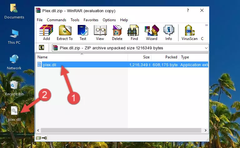
Task: Open the File menu
Action: coord(40,20)
